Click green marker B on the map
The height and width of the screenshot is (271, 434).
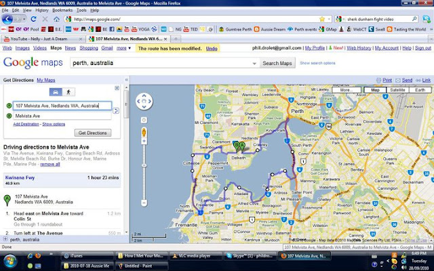coord(237,146)
